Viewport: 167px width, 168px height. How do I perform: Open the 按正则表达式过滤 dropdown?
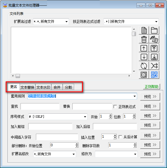[x=156, y=22]
